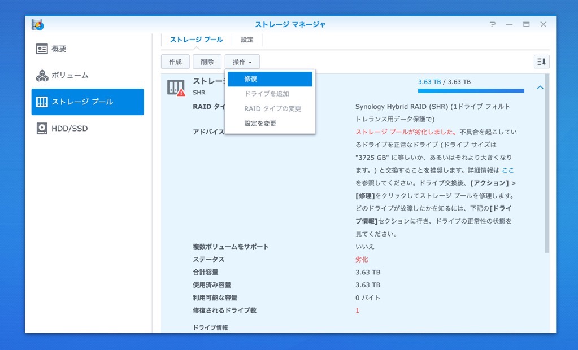Click the ストレージ プールが劣化しました warning text
Screen dimensions: 578x350
(406, 132)
